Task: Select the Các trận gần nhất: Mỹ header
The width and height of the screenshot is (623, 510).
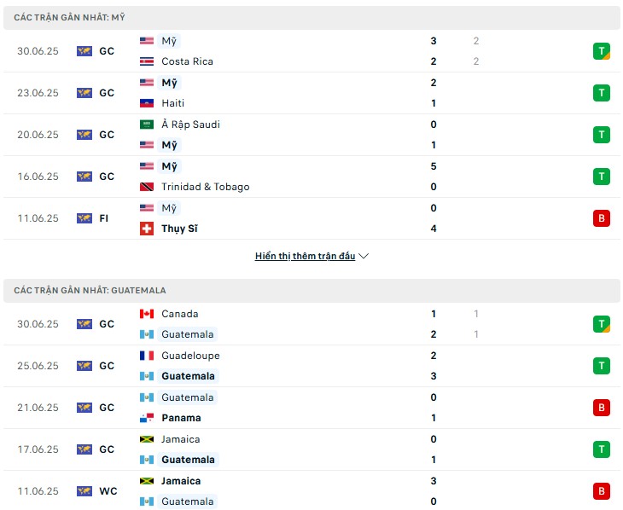Action: point(311,17)
